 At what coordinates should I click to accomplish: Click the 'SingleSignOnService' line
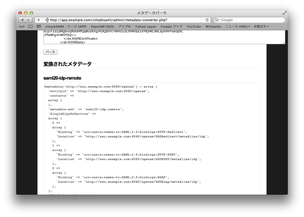coord(72,114)
